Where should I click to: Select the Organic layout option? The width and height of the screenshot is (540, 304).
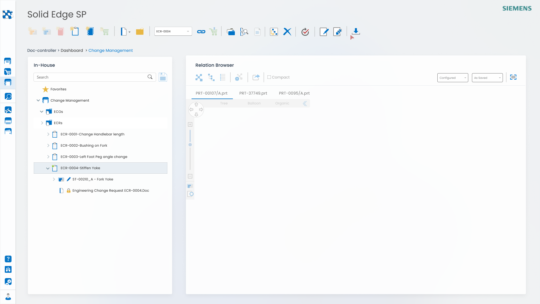[x=282, y=103]
